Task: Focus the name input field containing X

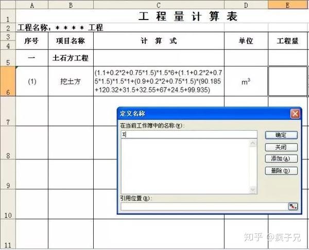Action: (189, 134)
